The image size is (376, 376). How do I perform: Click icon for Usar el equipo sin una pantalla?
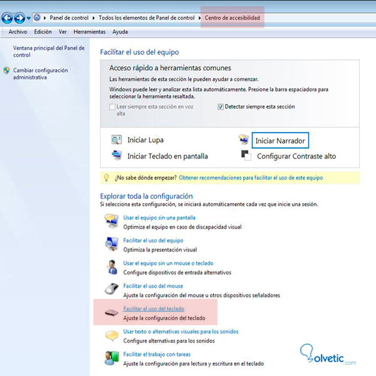pyautogui.click(x=112, y=221)
